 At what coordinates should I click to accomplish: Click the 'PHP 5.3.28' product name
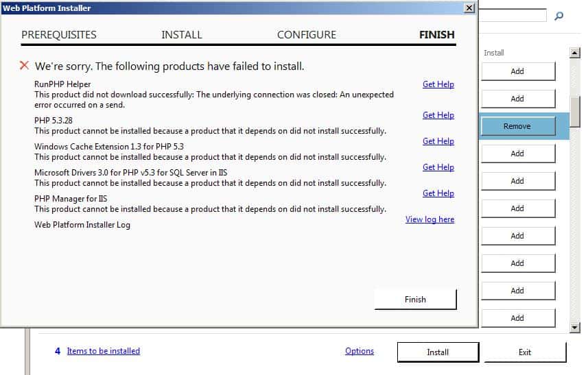(54, 121)
